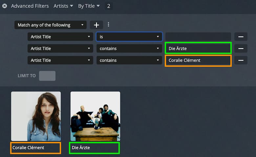The image size is (256, 157).
Task: Click the empty value field in the 'is' row
Action: [x=198, y=37]
